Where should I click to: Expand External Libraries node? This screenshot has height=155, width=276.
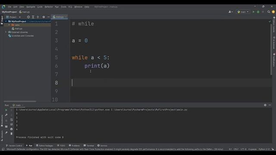point(6,32)
